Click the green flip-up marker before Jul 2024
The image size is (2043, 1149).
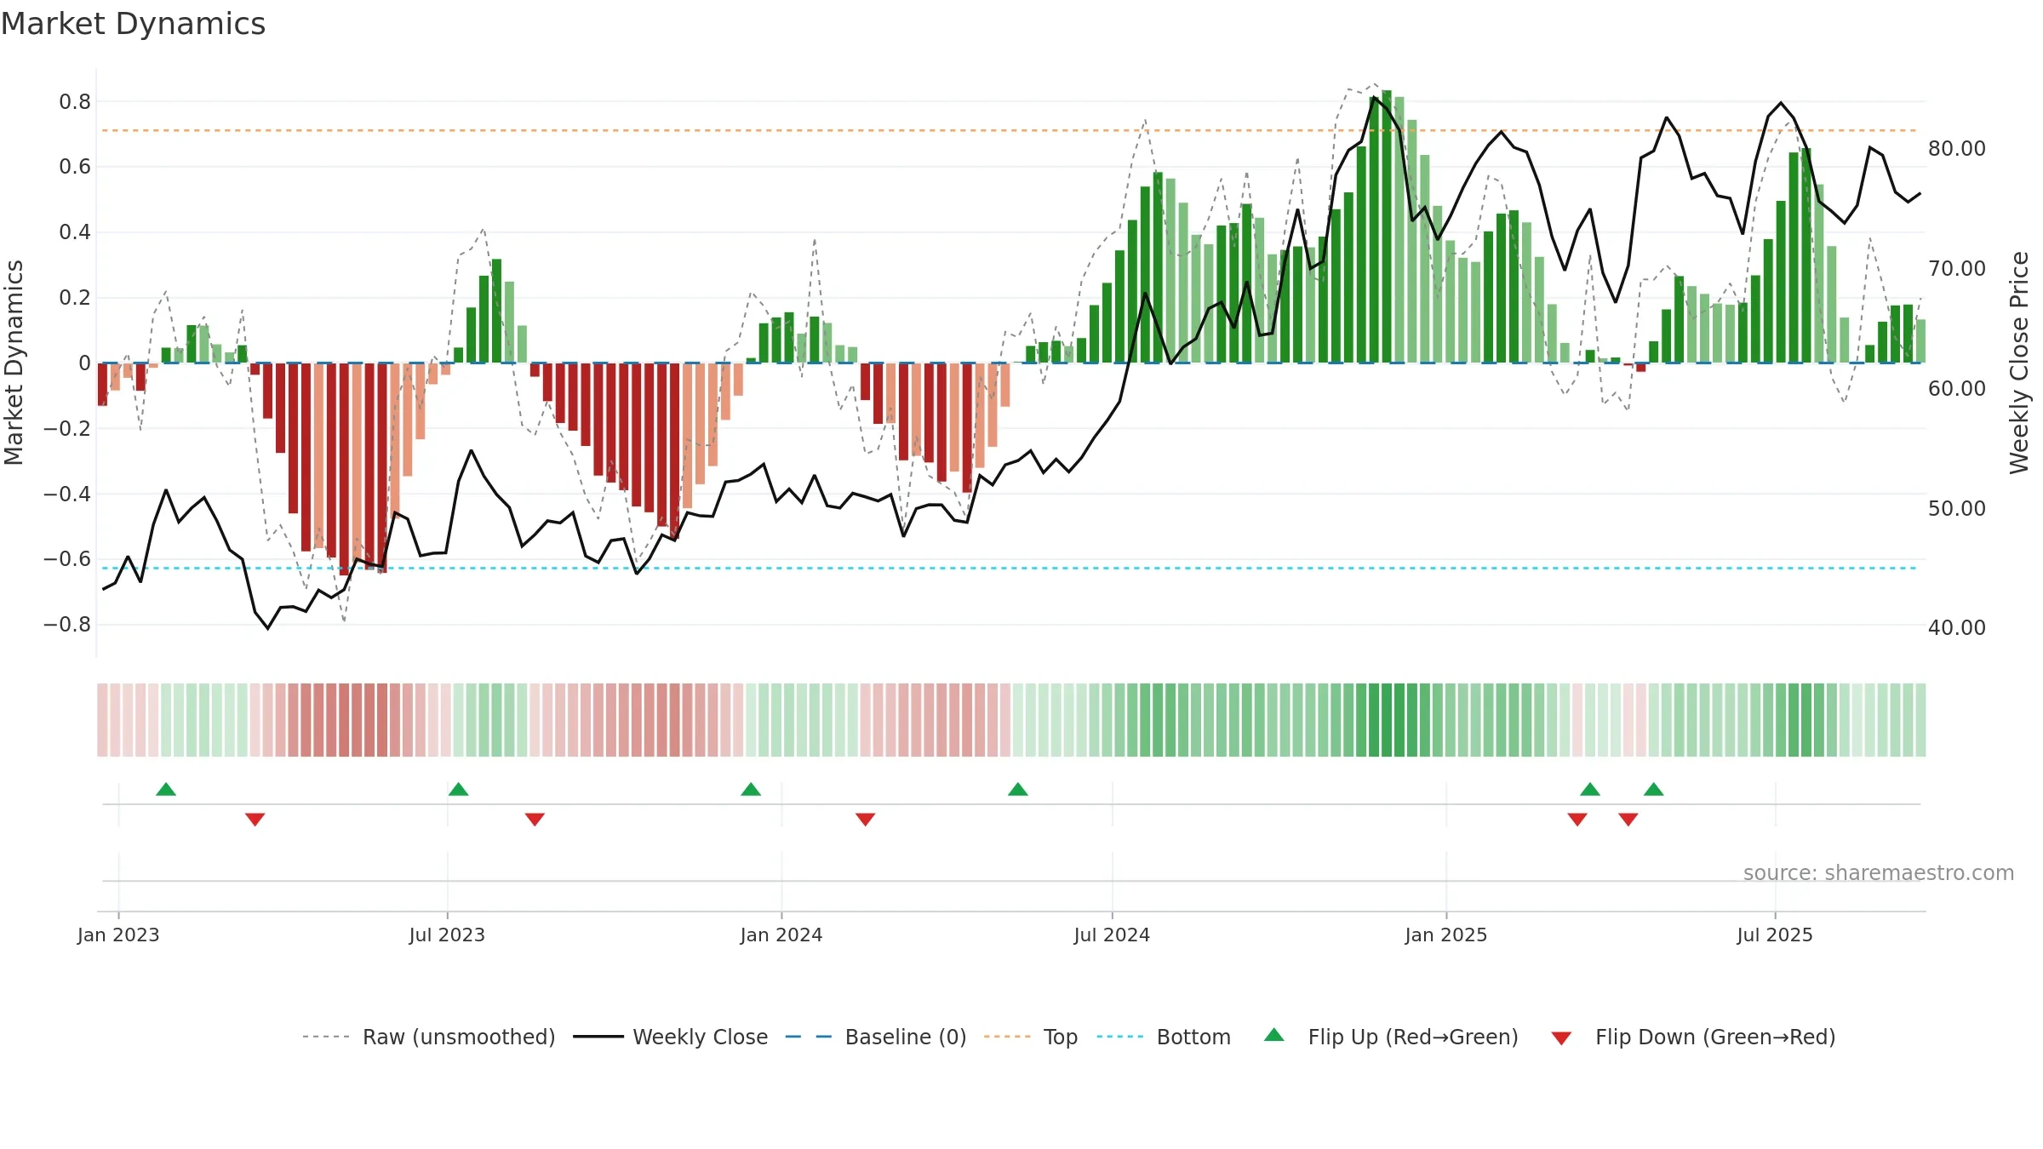(1018, 789)
